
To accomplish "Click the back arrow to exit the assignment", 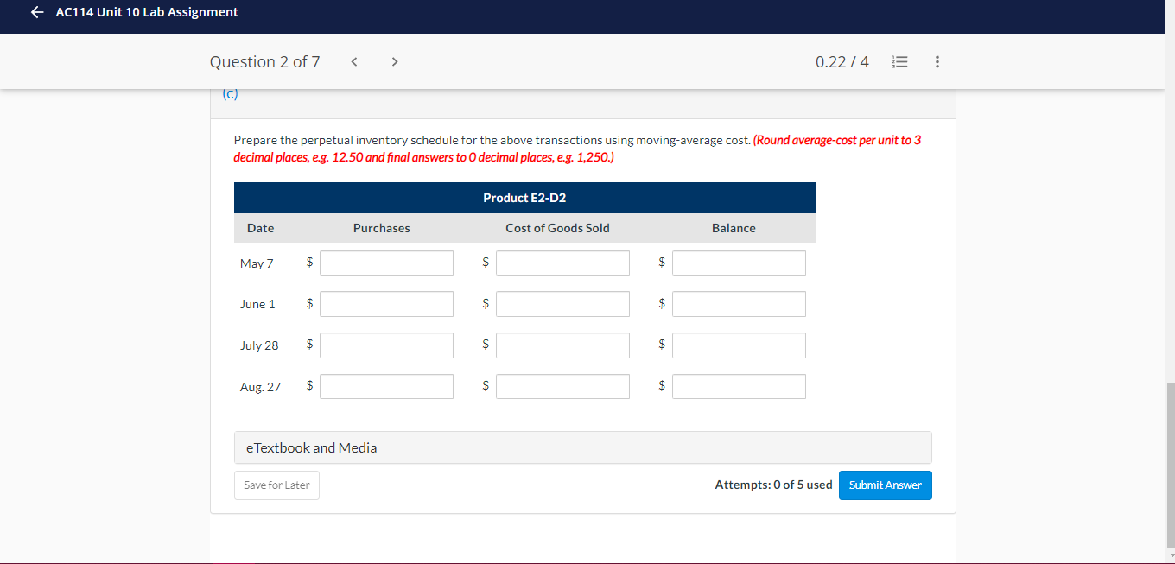I will tap(36, 12).
